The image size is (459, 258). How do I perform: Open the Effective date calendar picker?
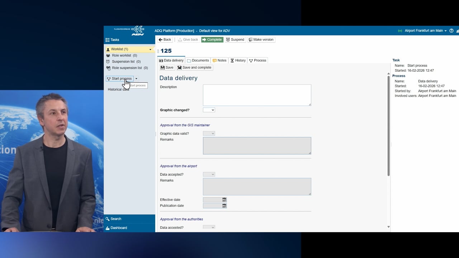[x=224, y=200]
